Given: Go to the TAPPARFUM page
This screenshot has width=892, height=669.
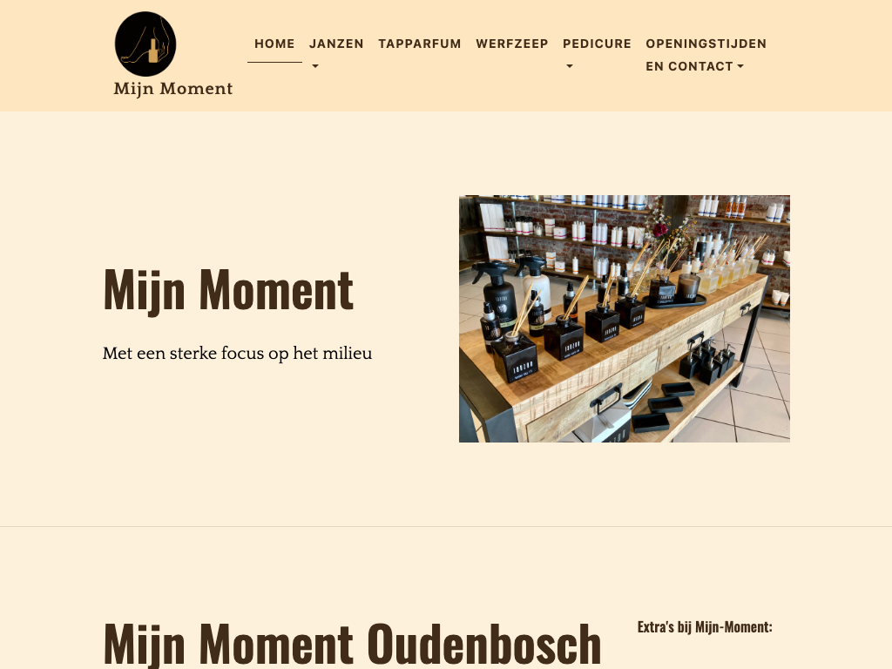Looking at the screenshot, I should [x=420, y=44].
